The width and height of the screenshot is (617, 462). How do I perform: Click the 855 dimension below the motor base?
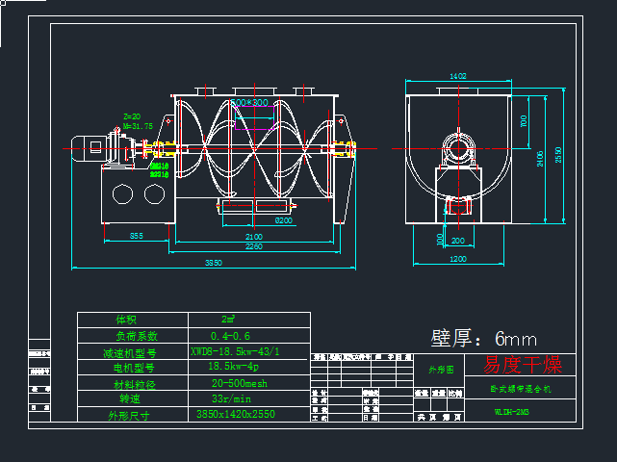click(x=137, y=236)
